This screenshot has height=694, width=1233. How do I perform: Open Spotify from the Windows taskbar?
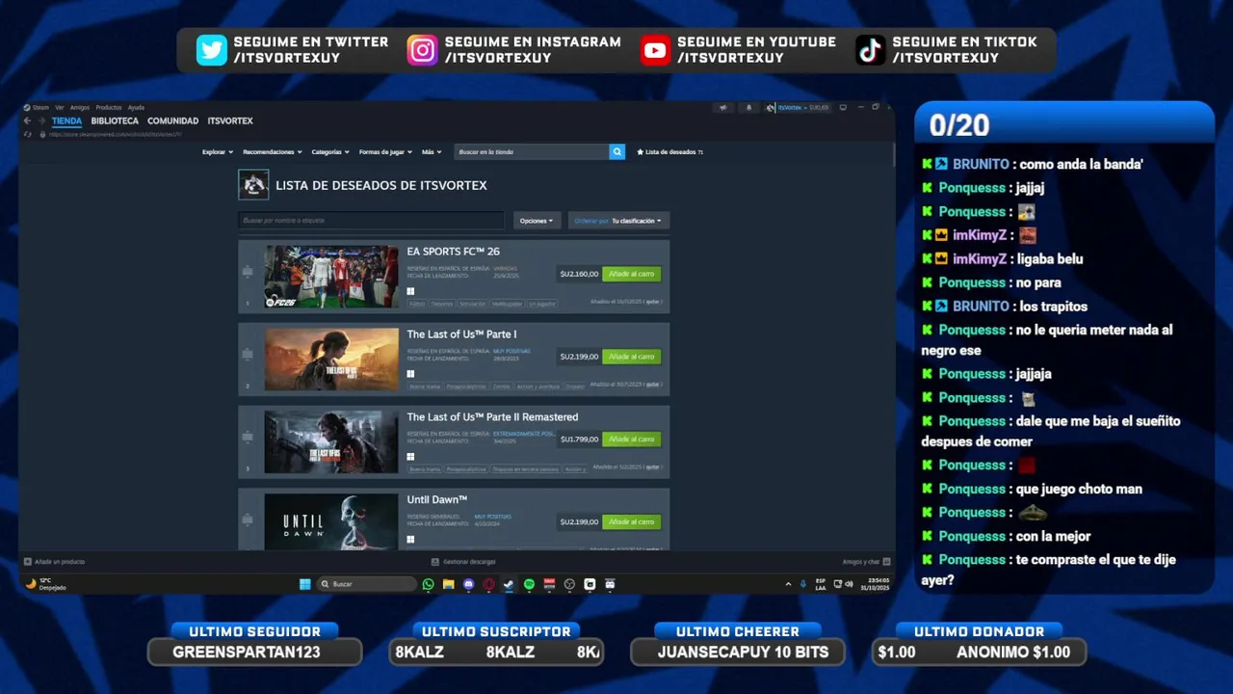(529, 584)
